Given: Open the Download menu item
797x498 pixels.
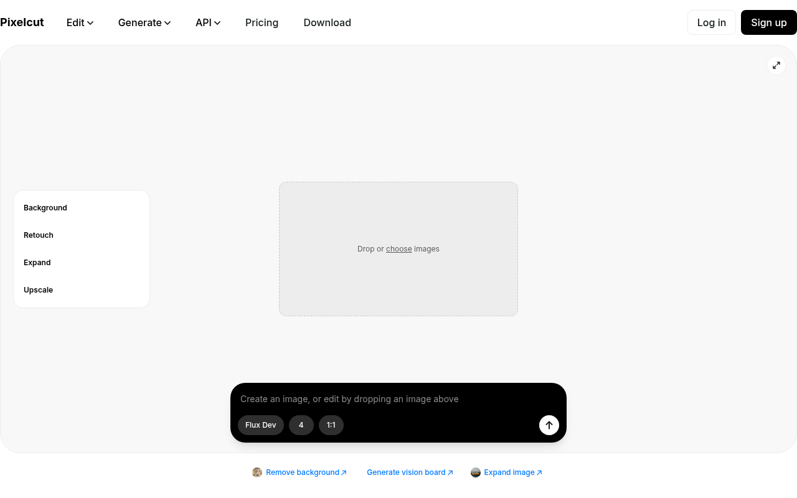Looking at the screenshot, I should tap(327, 22).
